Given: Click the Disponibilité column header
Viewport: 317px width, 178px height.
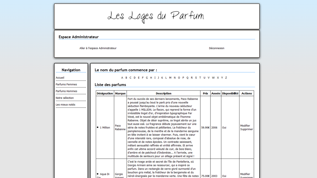Looking at the screenshot, I should [x=230, y=94].
